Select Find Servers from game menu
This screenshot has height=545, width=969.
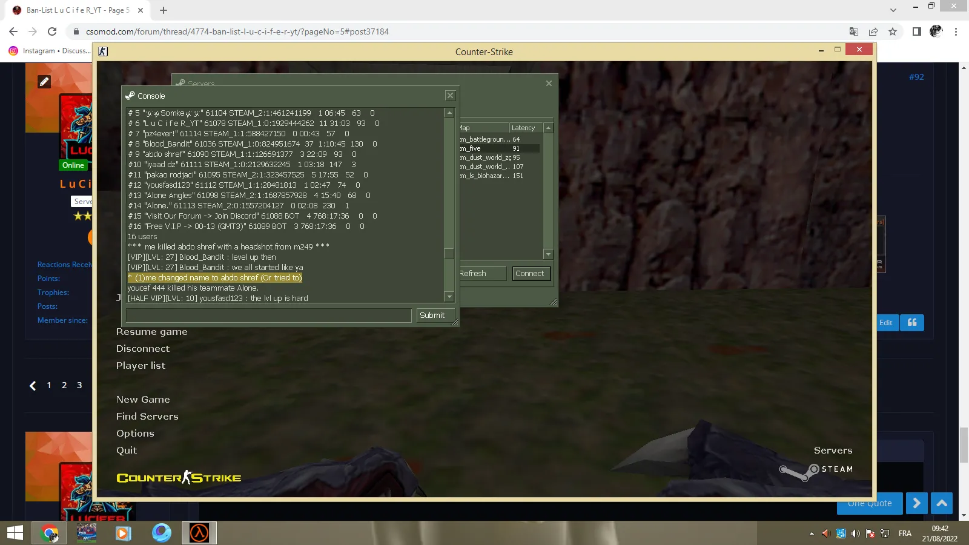(x=147, y=417)
